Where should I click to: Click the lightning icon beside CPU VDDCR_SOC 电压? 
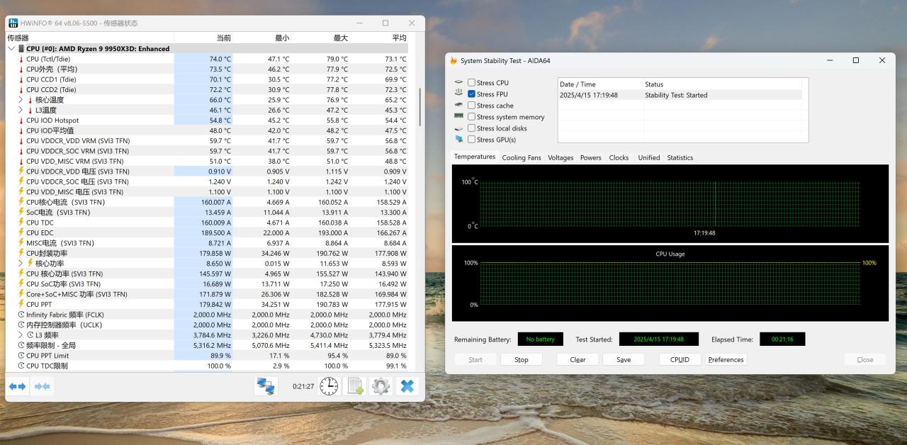click(21, 181)
